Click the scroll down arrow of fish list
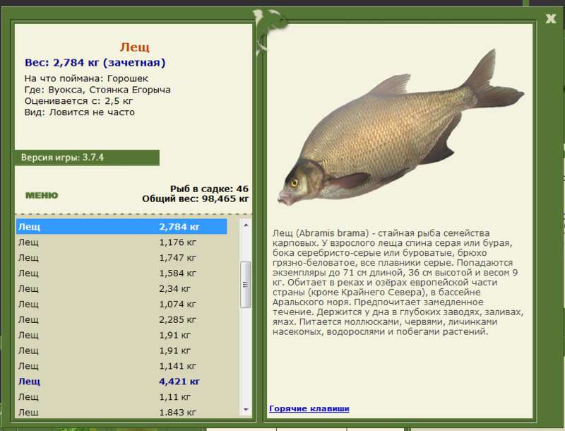The height and width of the screenshot is (431, 565). [246, 409]
